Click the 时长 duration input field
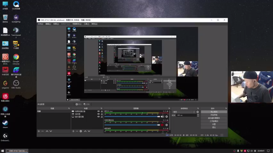The width and height of the screenshot is (273, 153). [186, 115]
